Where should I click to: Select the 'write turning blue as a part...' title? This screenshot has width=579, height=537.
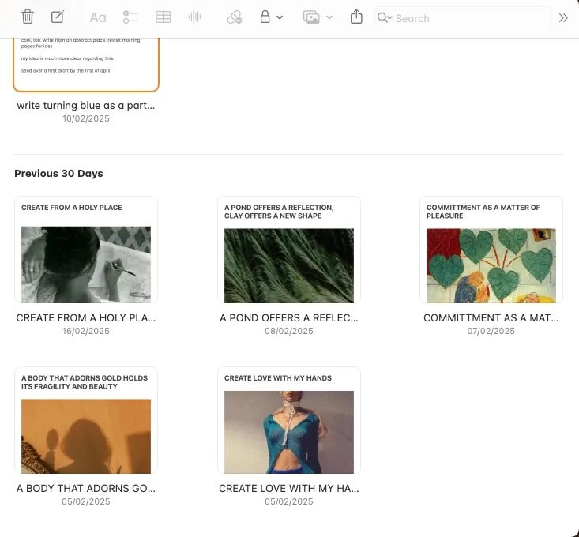pos(86,106)
